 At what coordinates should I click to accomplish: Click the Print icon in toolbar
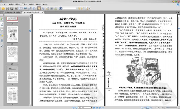click(x=16, y=8)
